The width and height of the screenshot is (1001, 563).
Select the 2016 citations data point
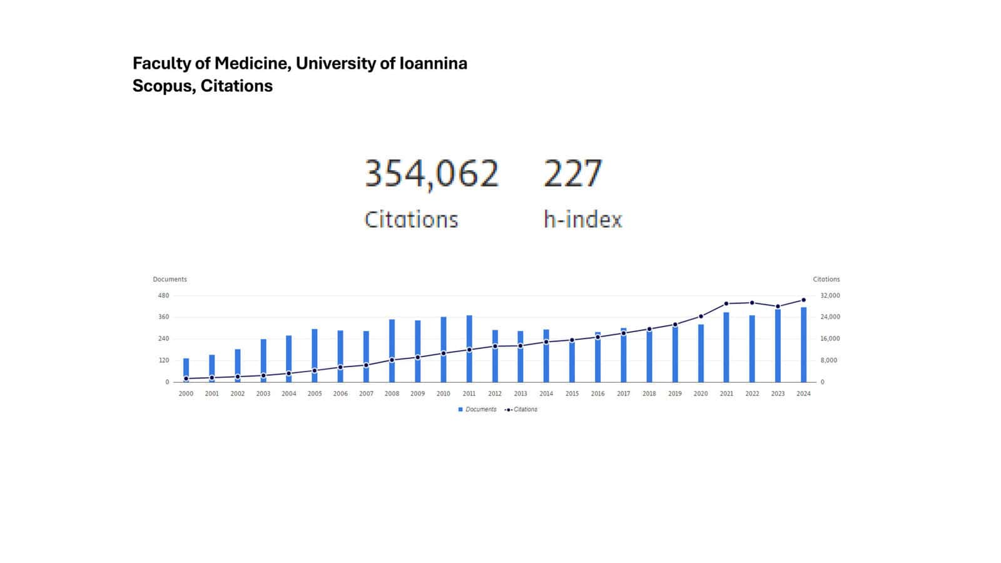pos(597,337)
